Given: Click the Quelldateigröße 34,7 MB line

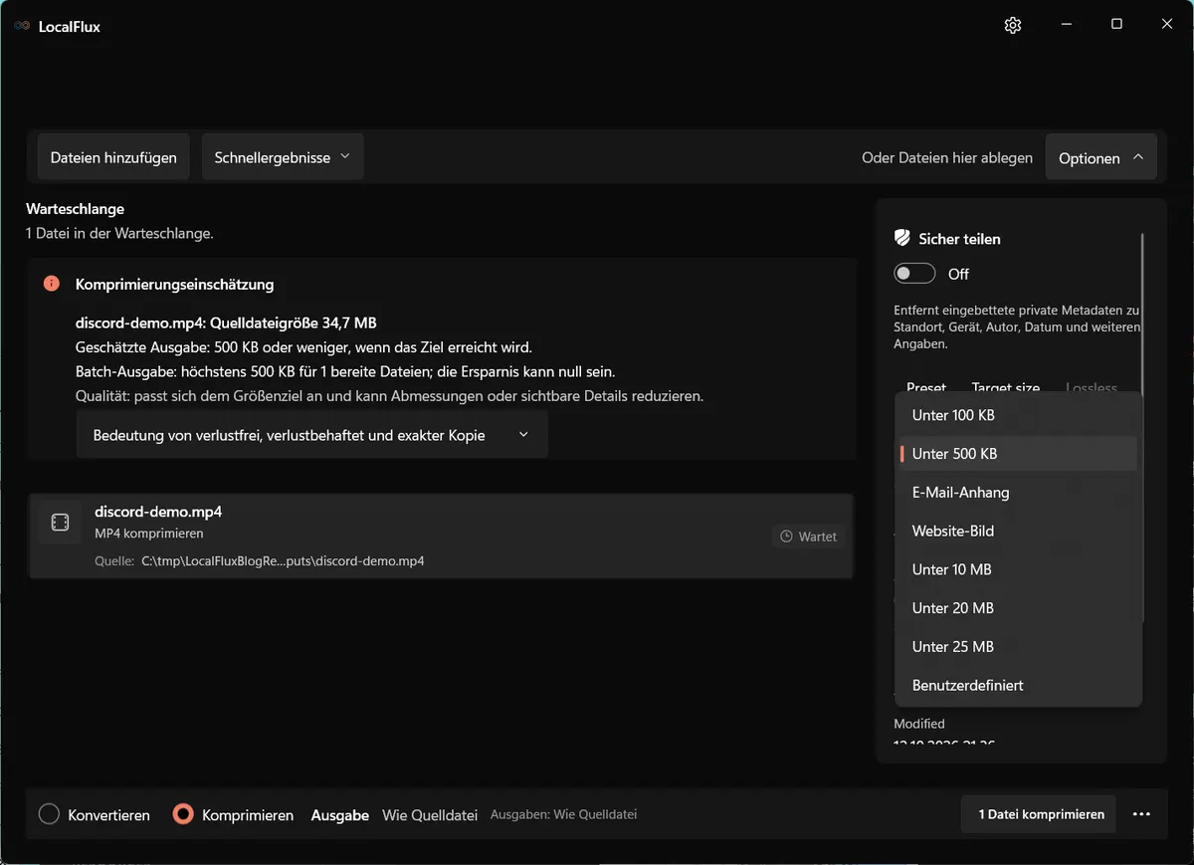Looking at the screenshot, I should pyautogui.click(x=226, y=323).
